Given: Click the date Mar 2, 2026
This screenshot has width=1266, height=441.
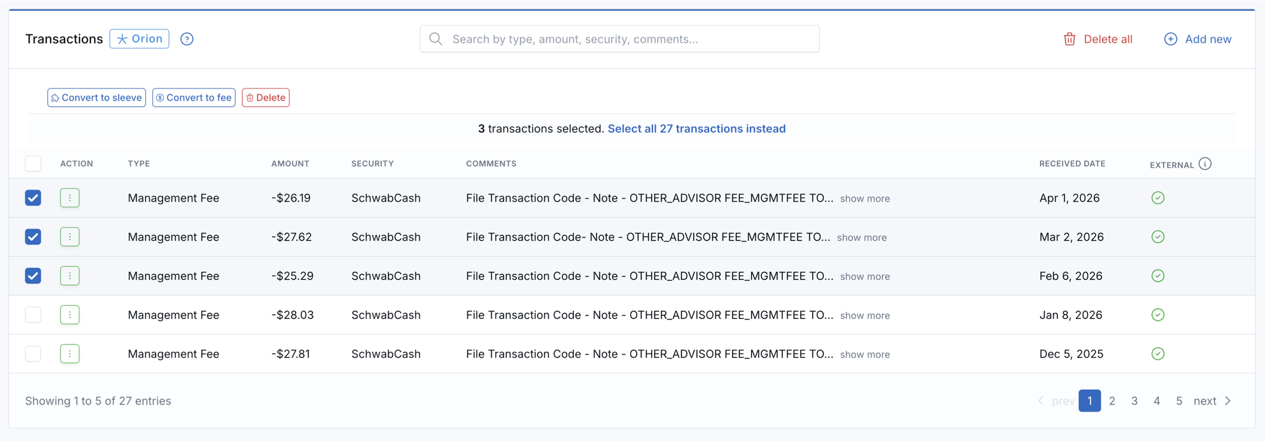Looking at the screenshot, I should pyautogui.click(x=1072, y=237).
